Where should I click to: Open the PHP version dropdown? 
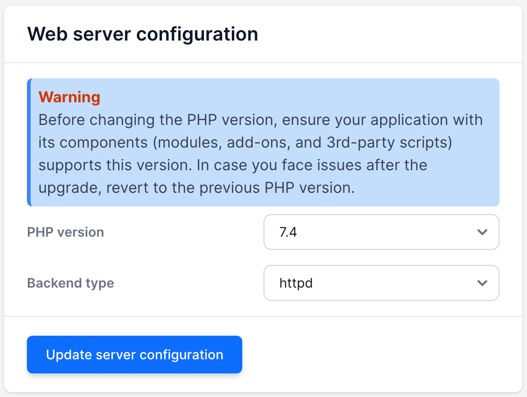[x=381, y=232]
